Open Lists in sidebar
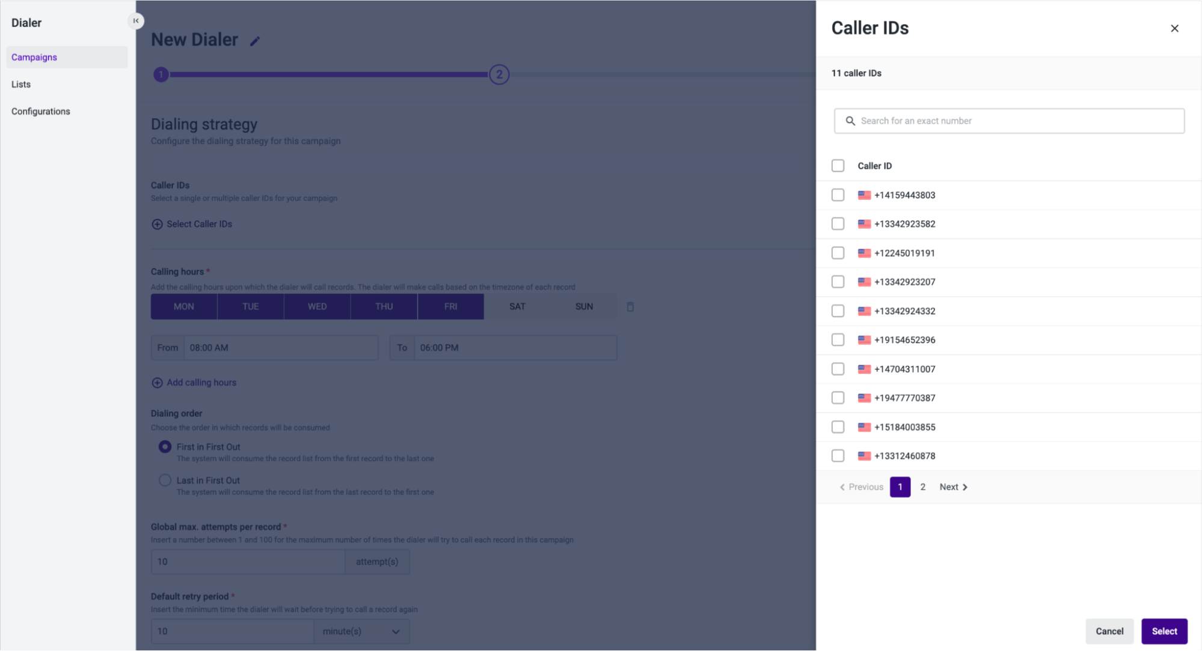 click(x=21, y=84)
